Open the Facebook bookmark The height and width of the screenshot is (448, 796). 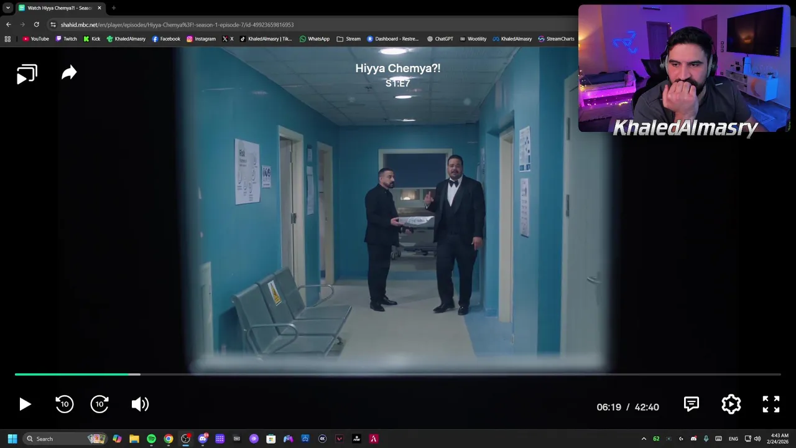[166, 39]
